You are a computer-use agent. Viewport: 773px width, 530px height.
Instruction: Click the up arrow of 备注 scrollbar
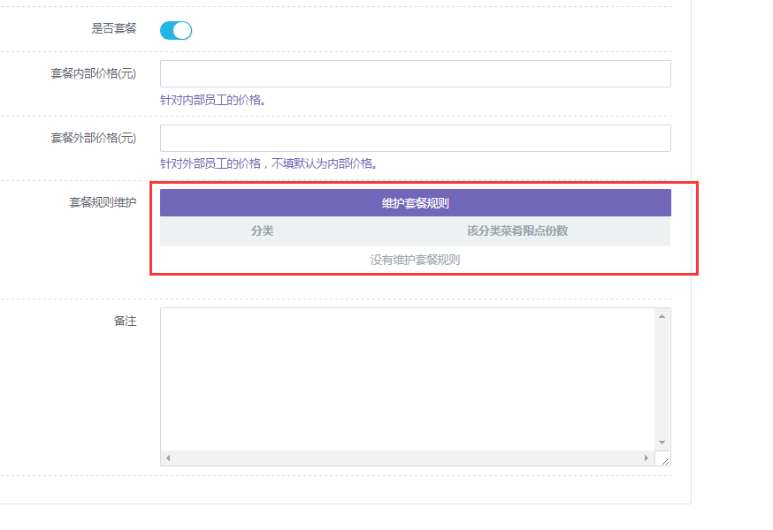(x=662, y=315)
